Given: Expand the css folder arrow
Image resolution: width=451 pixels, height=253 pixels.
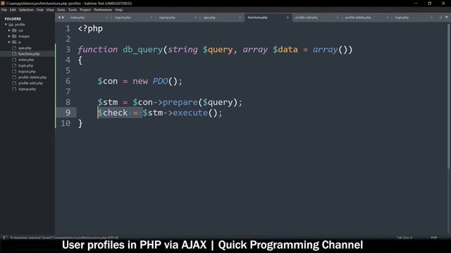Looking at the screenshot, I should 9,30.
